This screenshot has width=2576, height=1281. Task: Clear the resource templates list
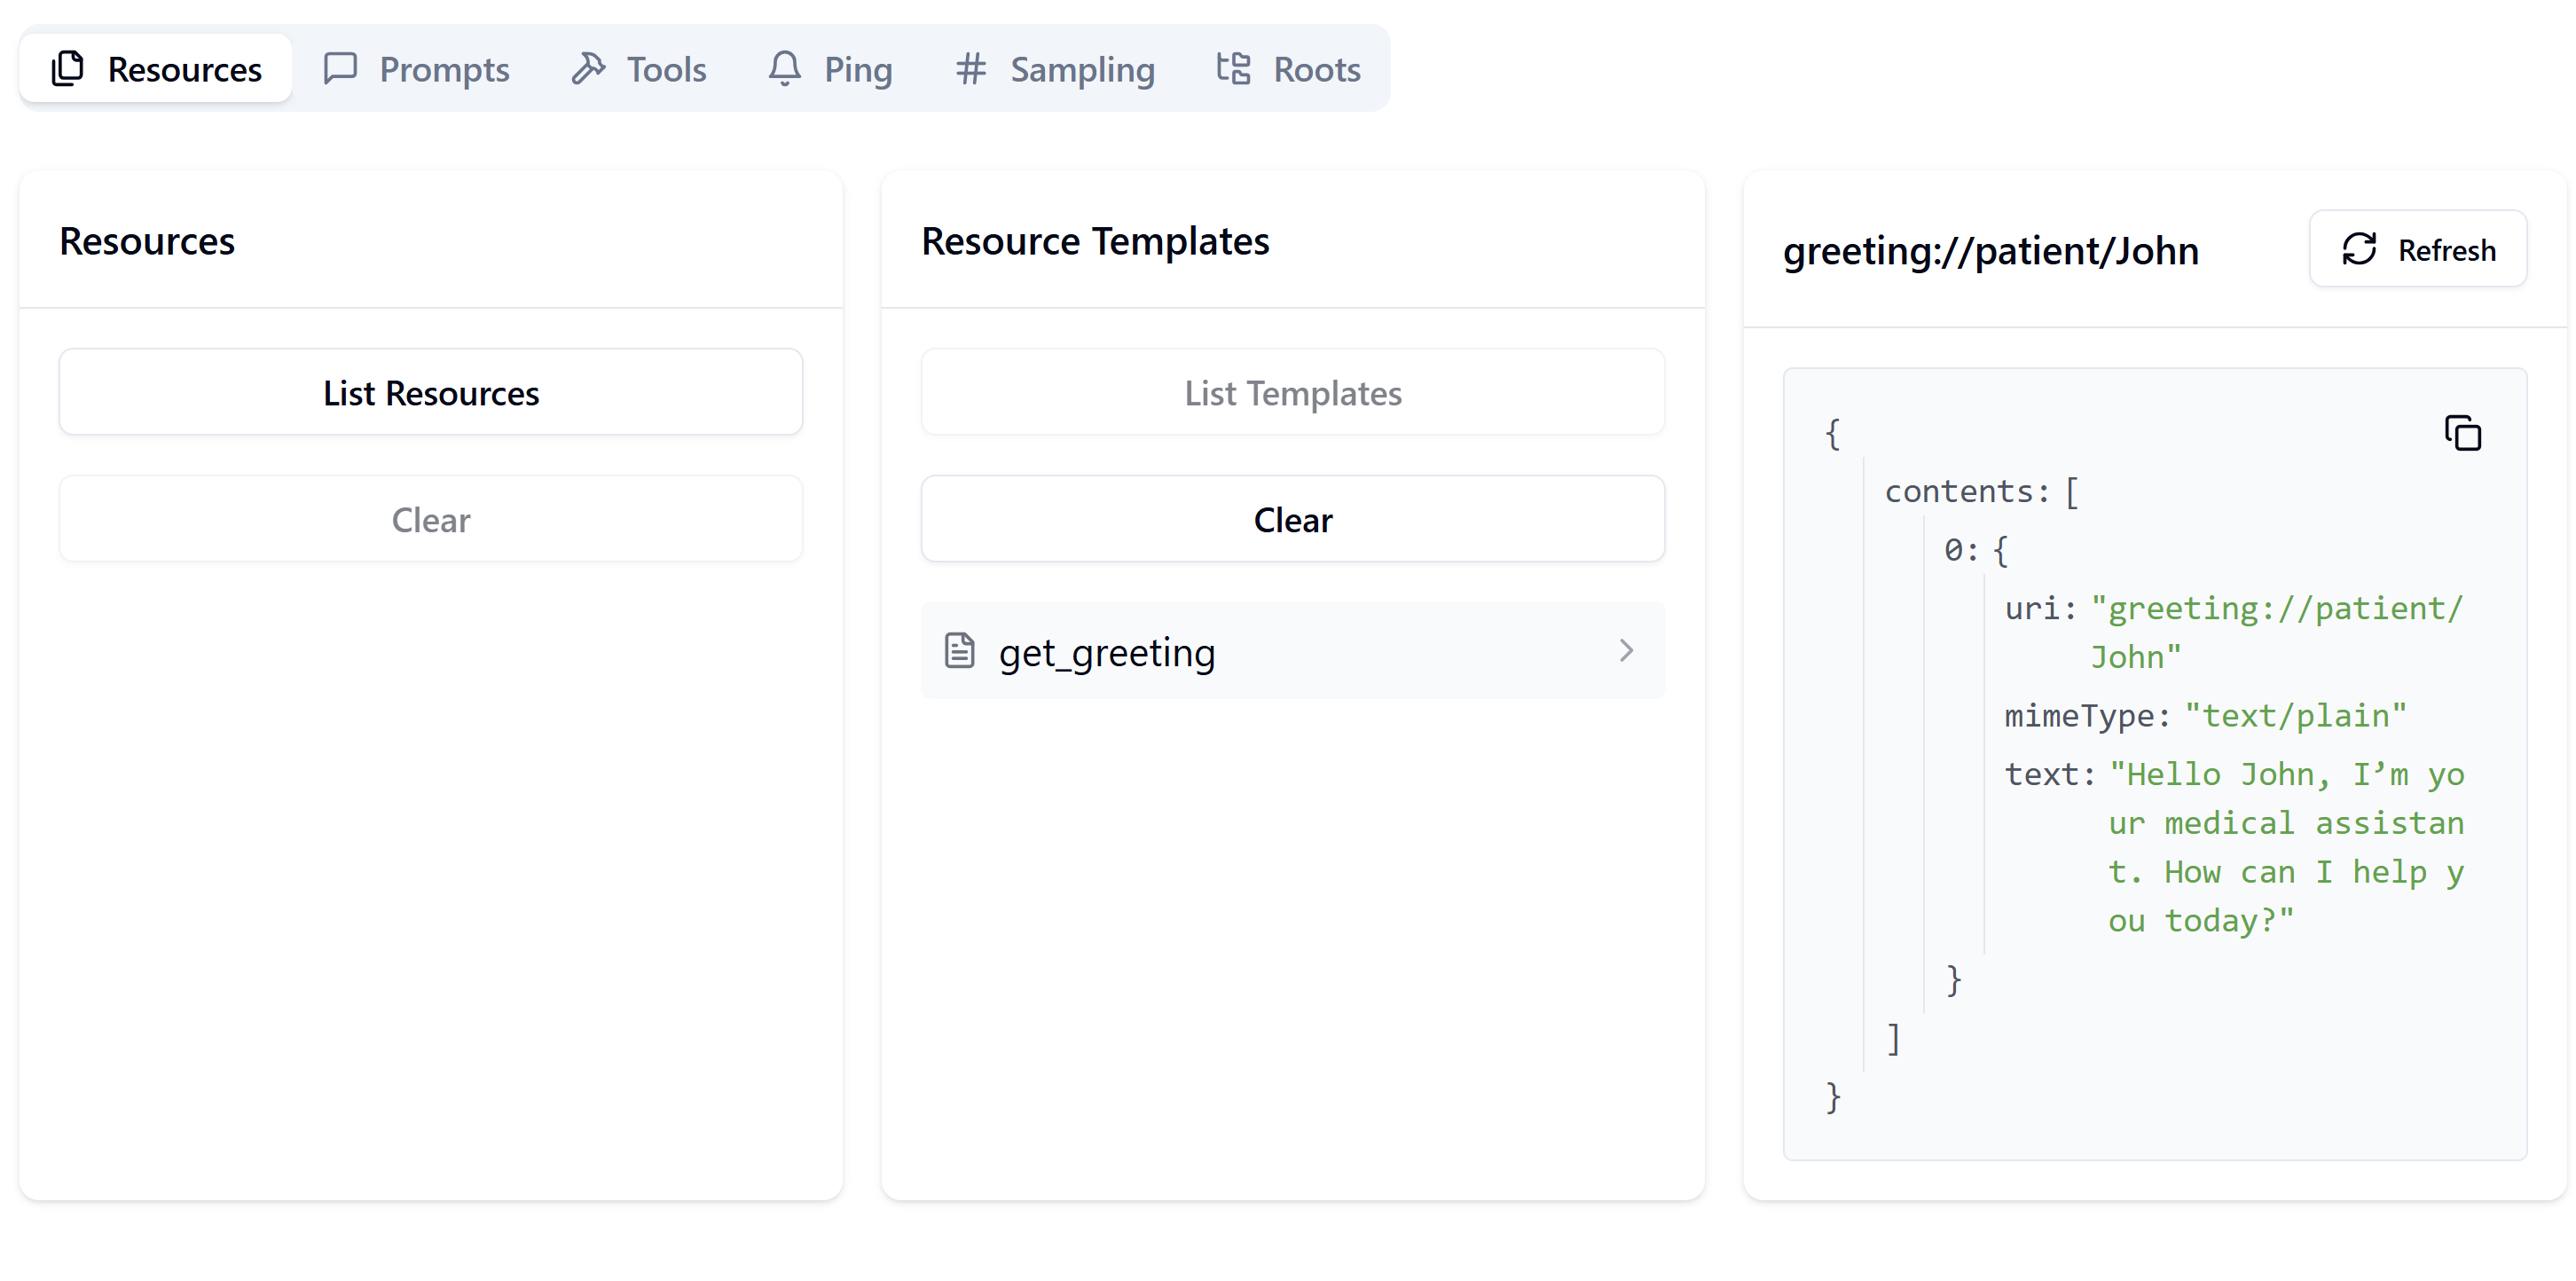(x=1292, y=519)
